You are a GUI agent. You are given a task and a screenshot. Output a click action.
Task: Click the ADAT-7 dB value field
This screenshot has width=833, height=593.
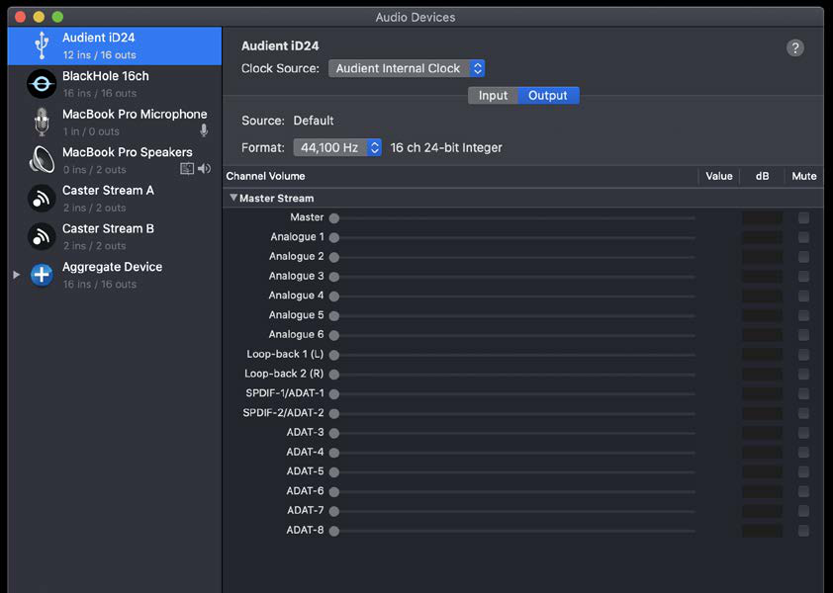(x=763, y=511)
